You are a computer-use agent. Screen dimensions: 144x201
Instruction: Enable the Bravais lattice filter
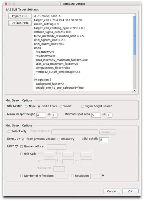pos(22,147)
